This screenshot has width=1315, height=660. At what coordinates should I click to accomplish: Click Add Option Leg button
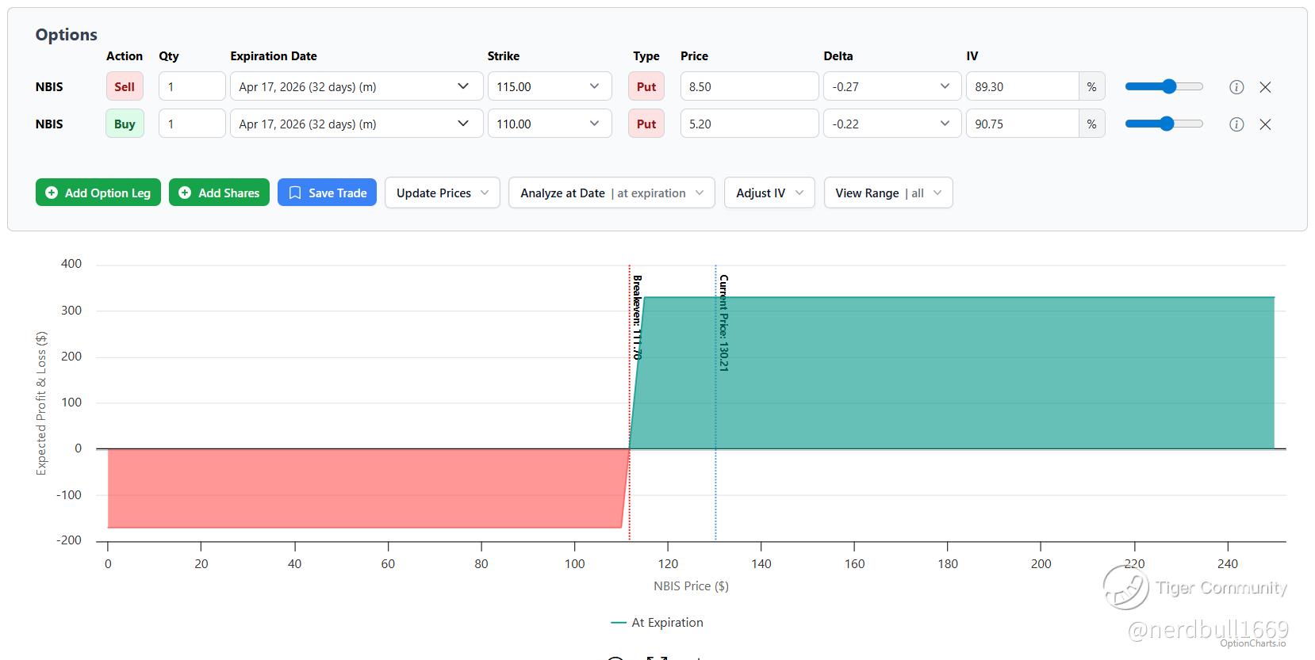point(98,193)
